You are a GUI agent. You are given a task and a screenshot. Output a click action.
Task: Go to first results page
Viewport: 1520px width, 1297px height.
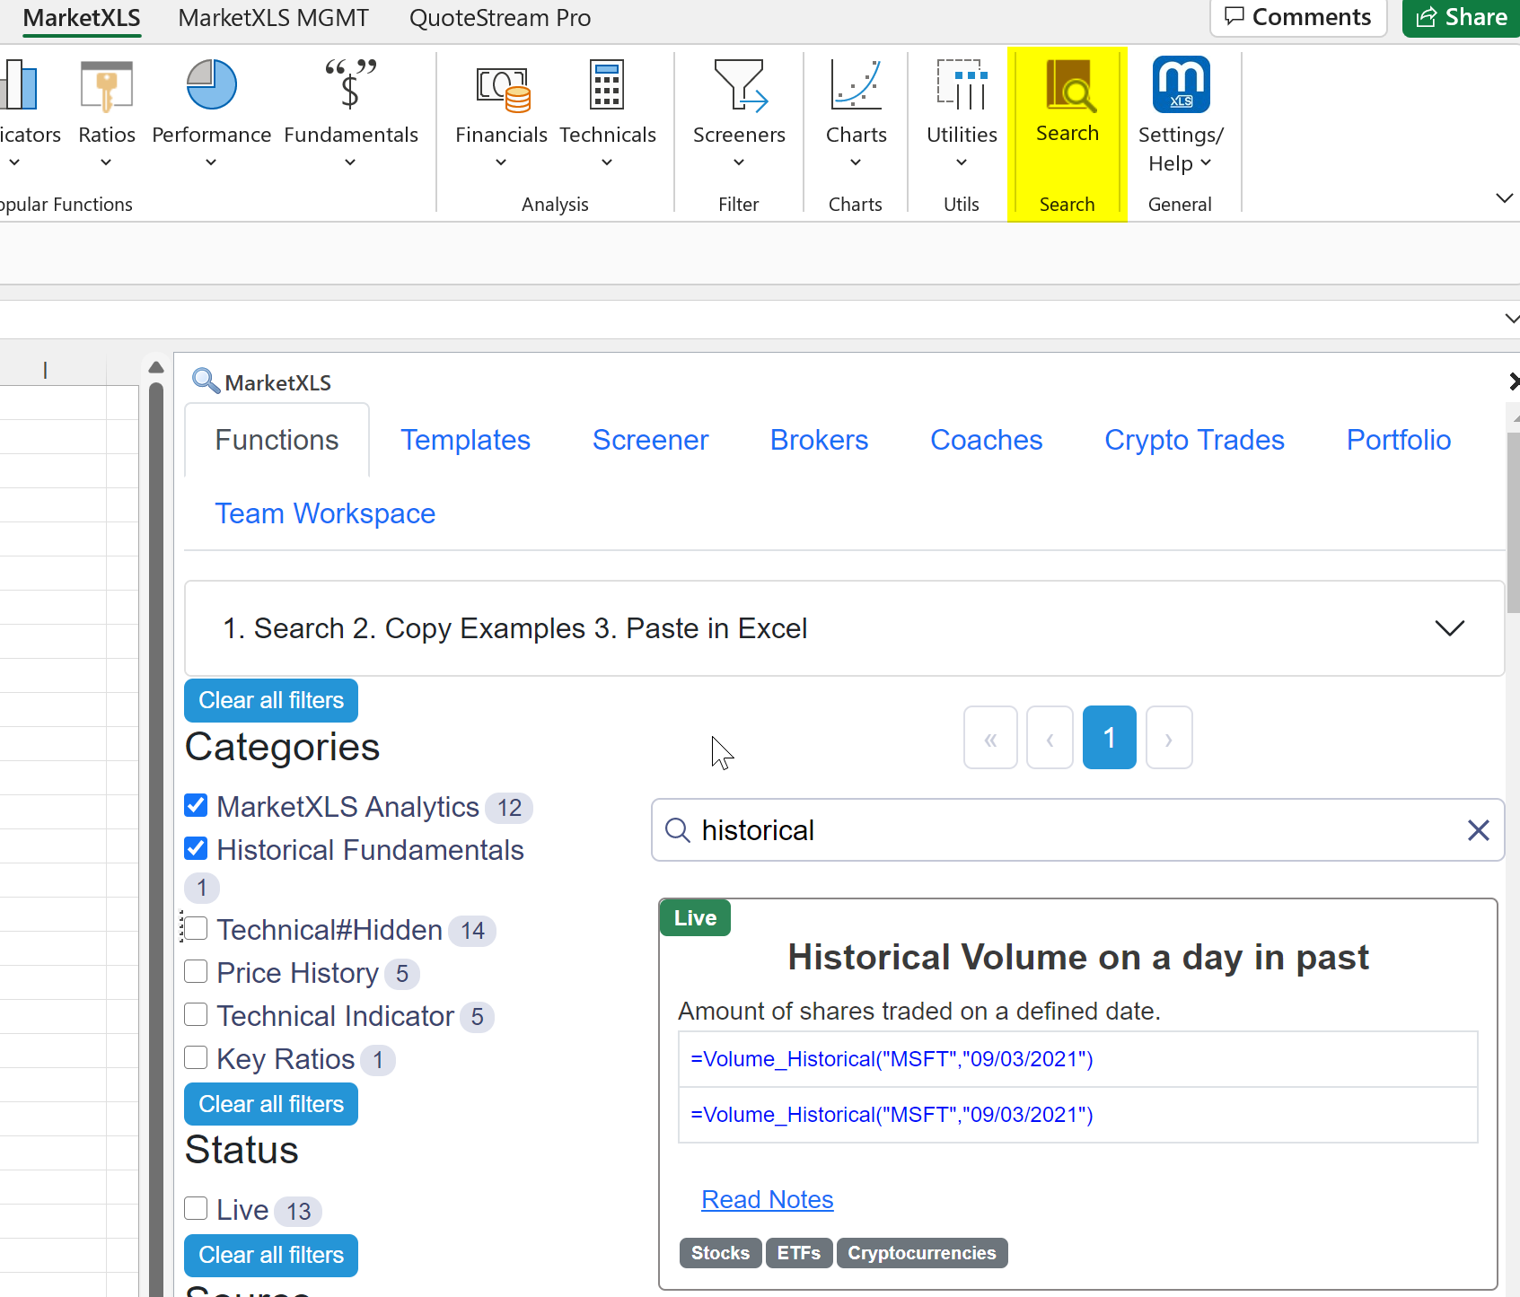click(990, 738)
